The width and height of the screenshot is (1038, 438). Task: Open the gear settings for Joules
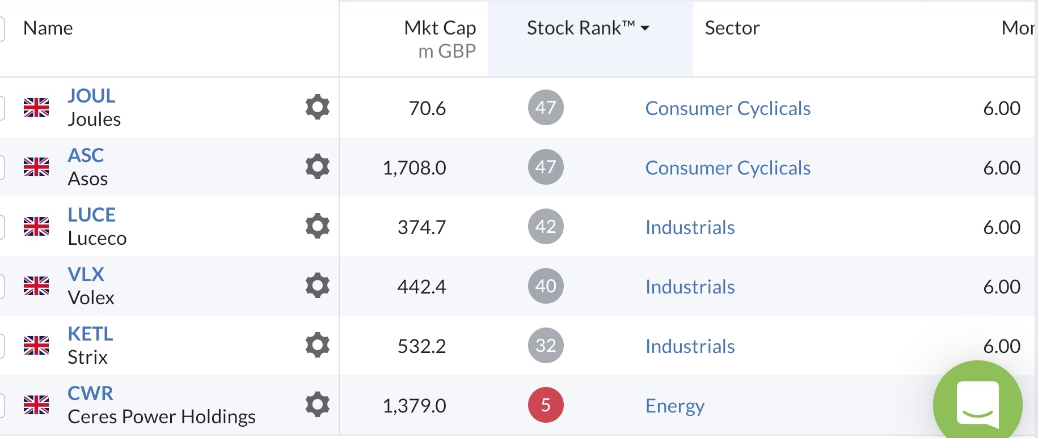tap(317, 107)
